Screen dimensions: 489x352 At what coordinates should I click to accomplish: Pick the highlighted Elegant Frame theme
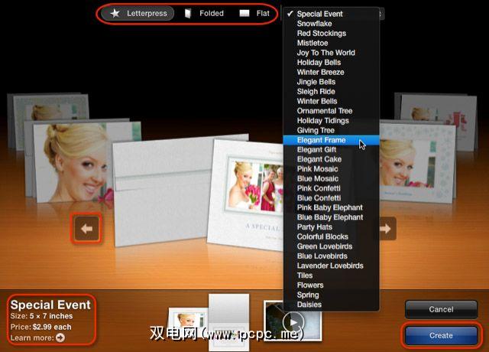[x=331, y=140]
